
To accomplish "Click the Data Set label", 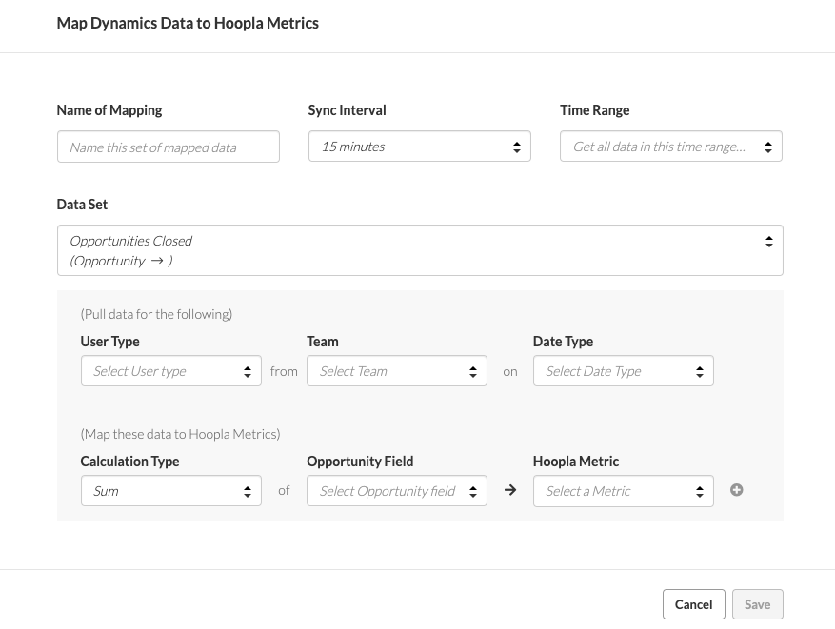I will tap(82, 205).
